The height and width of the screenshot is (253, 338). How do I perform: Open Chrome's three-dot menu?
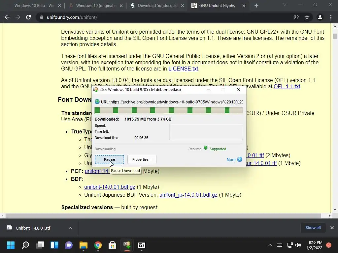[x=331, y=17]
